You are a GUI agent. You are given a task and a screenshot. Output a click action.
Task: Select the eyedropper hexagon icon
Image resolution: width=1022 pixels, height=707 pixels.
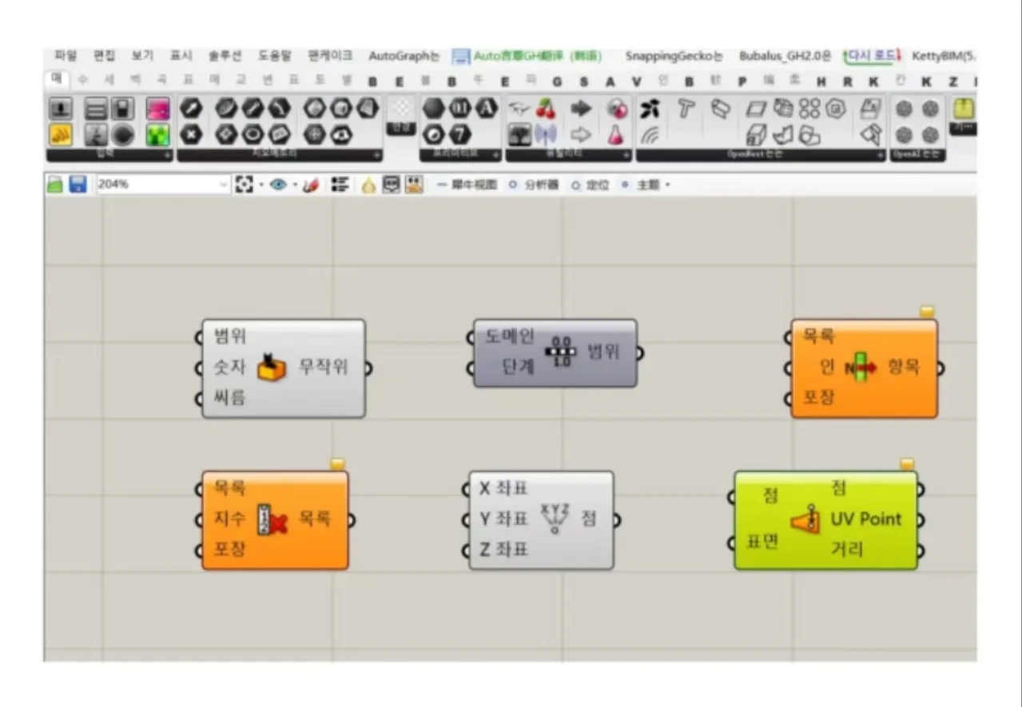[x=190, y=108]
